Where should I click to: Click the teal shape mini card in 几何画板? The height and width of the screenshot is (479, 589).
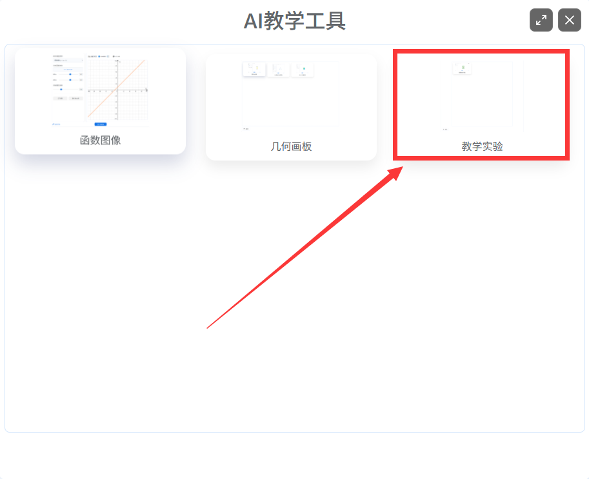click(x=303, y=70)
